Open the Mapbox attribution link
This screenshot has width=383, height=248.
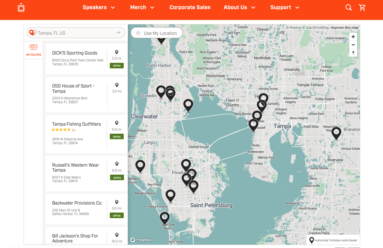coord(294,28)
